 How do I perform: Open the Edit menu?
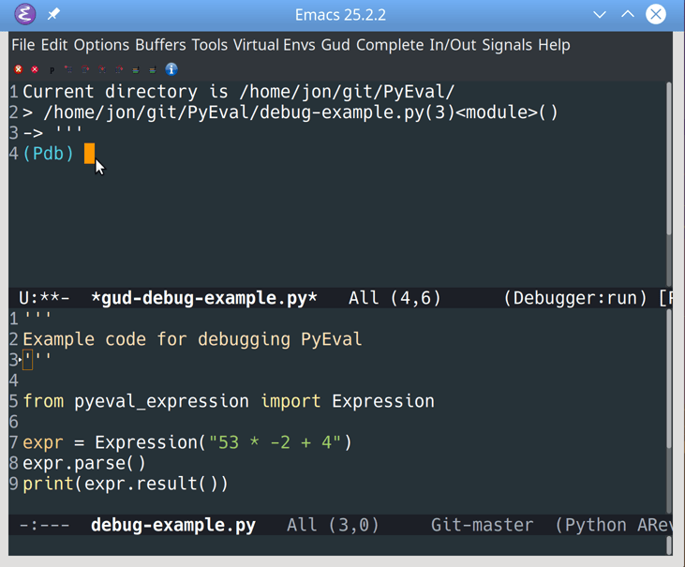(x=54, y=45)
